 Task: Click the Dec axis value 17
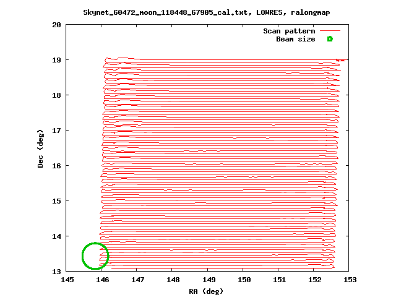click(56, 131)
